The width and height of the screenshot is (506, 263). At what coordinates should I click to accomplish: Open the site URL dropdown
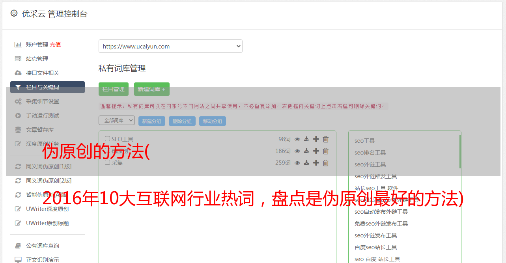point(170,46)
